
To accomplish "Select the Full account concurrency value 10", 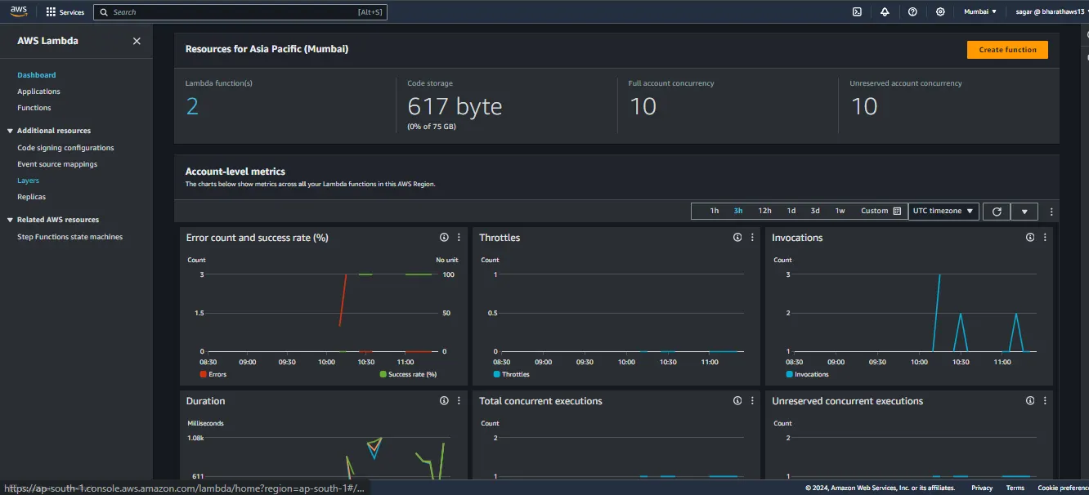I will [x=643, y=106].
